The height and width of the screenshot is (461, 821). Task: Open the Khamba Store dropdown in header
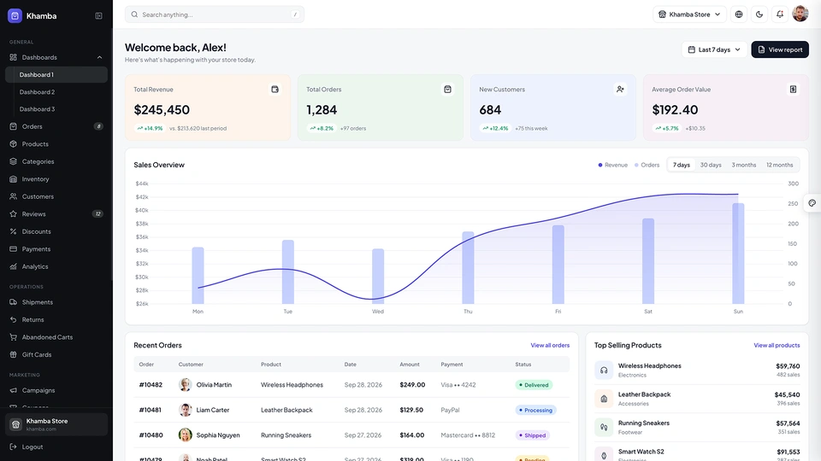pos(689,15)
